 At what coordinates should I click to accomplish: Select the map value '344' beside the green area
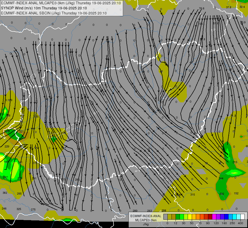tap(221, 178)
